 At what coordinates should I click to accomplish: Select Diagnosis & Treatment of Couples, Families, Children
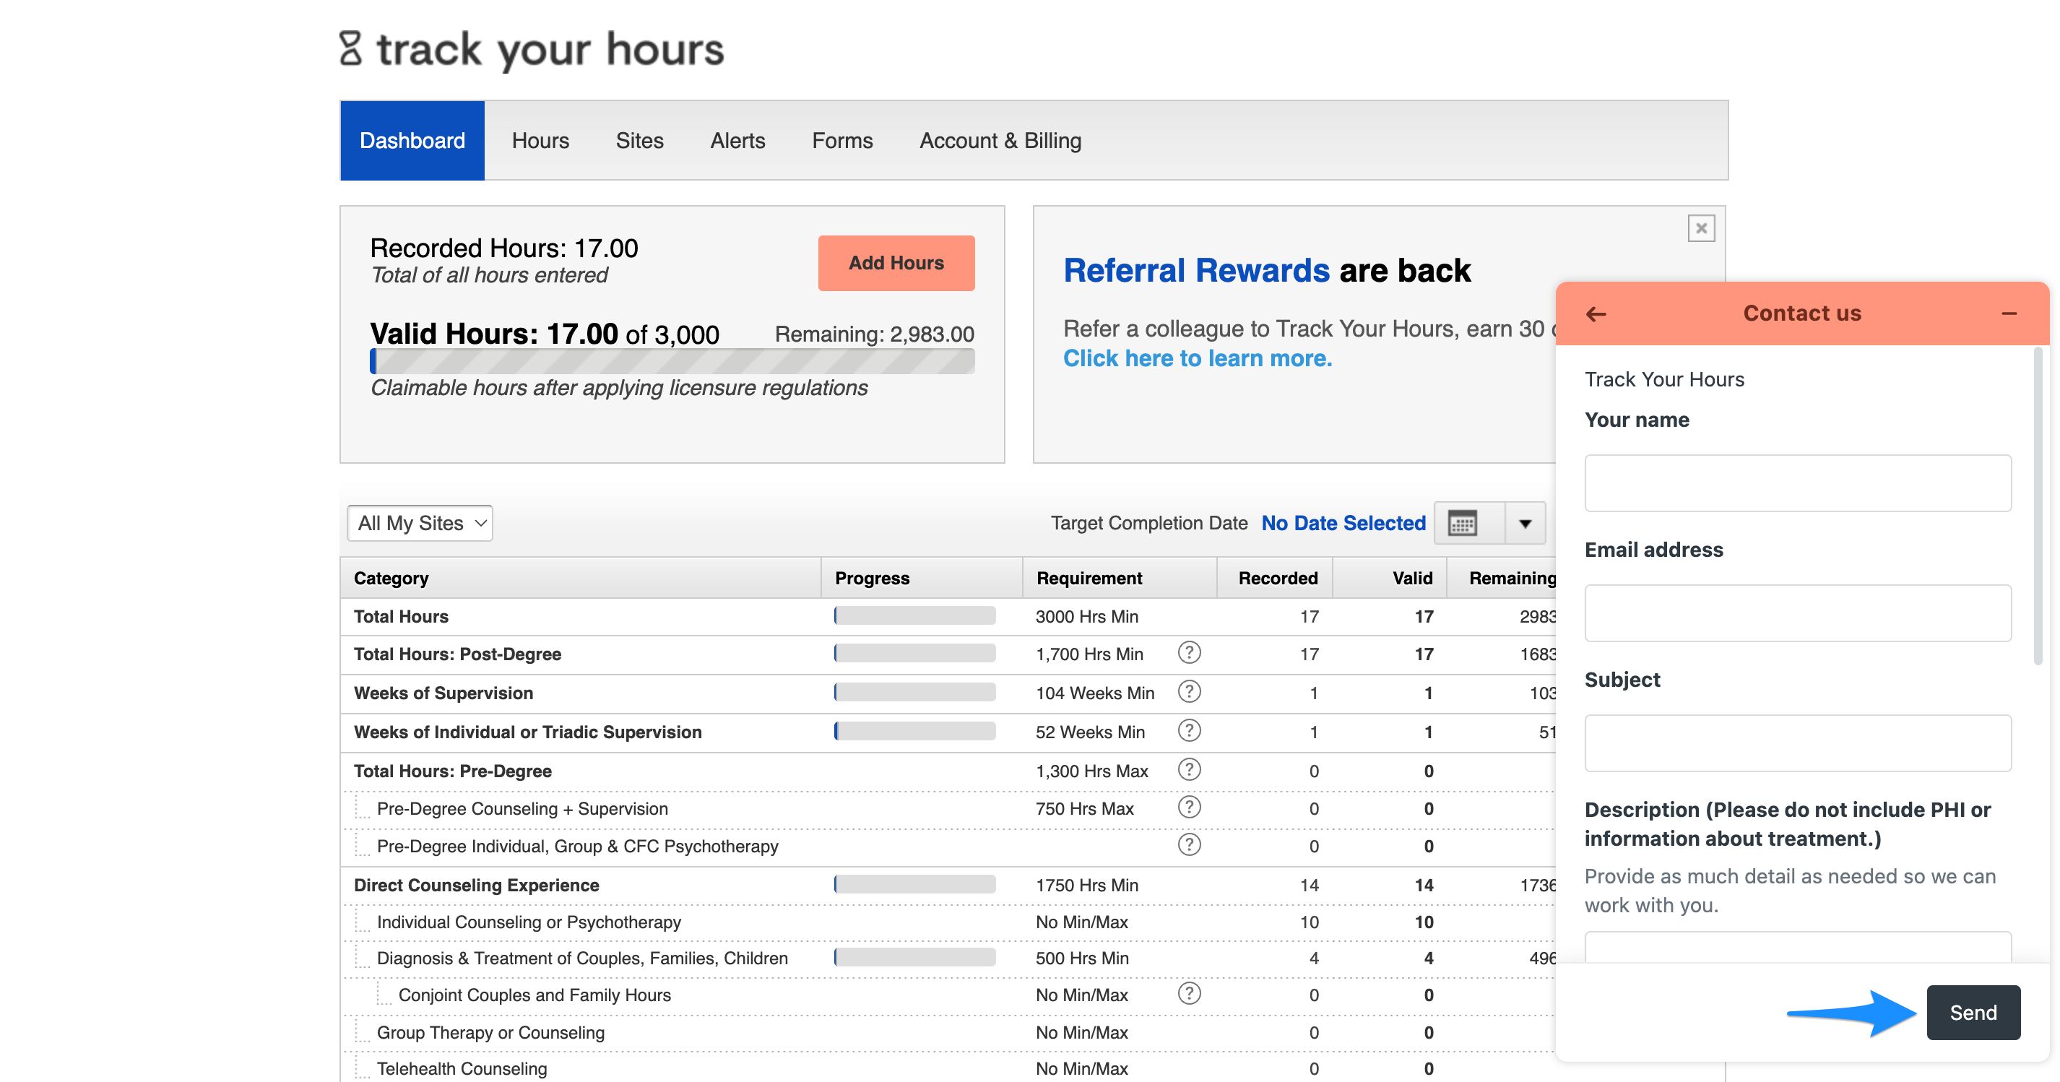(x=582, y=958)
